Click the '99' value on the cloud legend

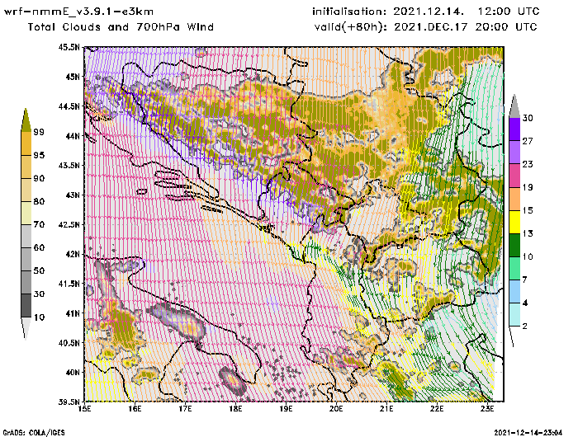(x=39, y=132)
